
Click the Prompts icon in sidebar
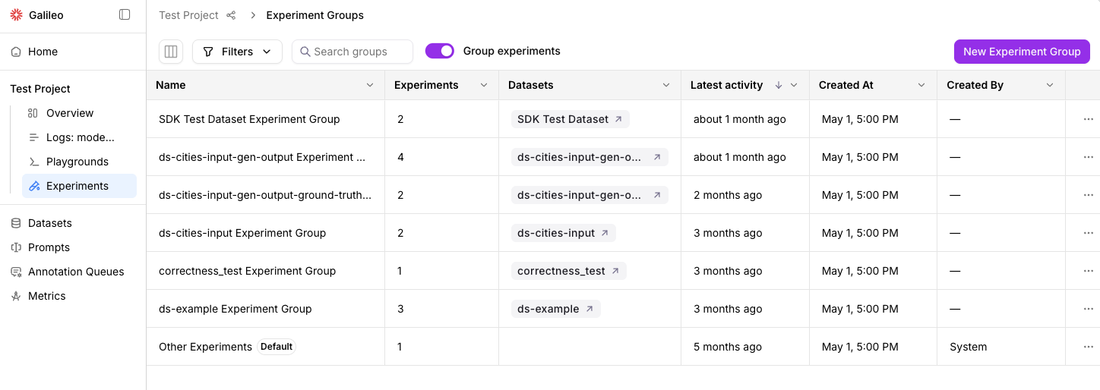coord(16,247)
